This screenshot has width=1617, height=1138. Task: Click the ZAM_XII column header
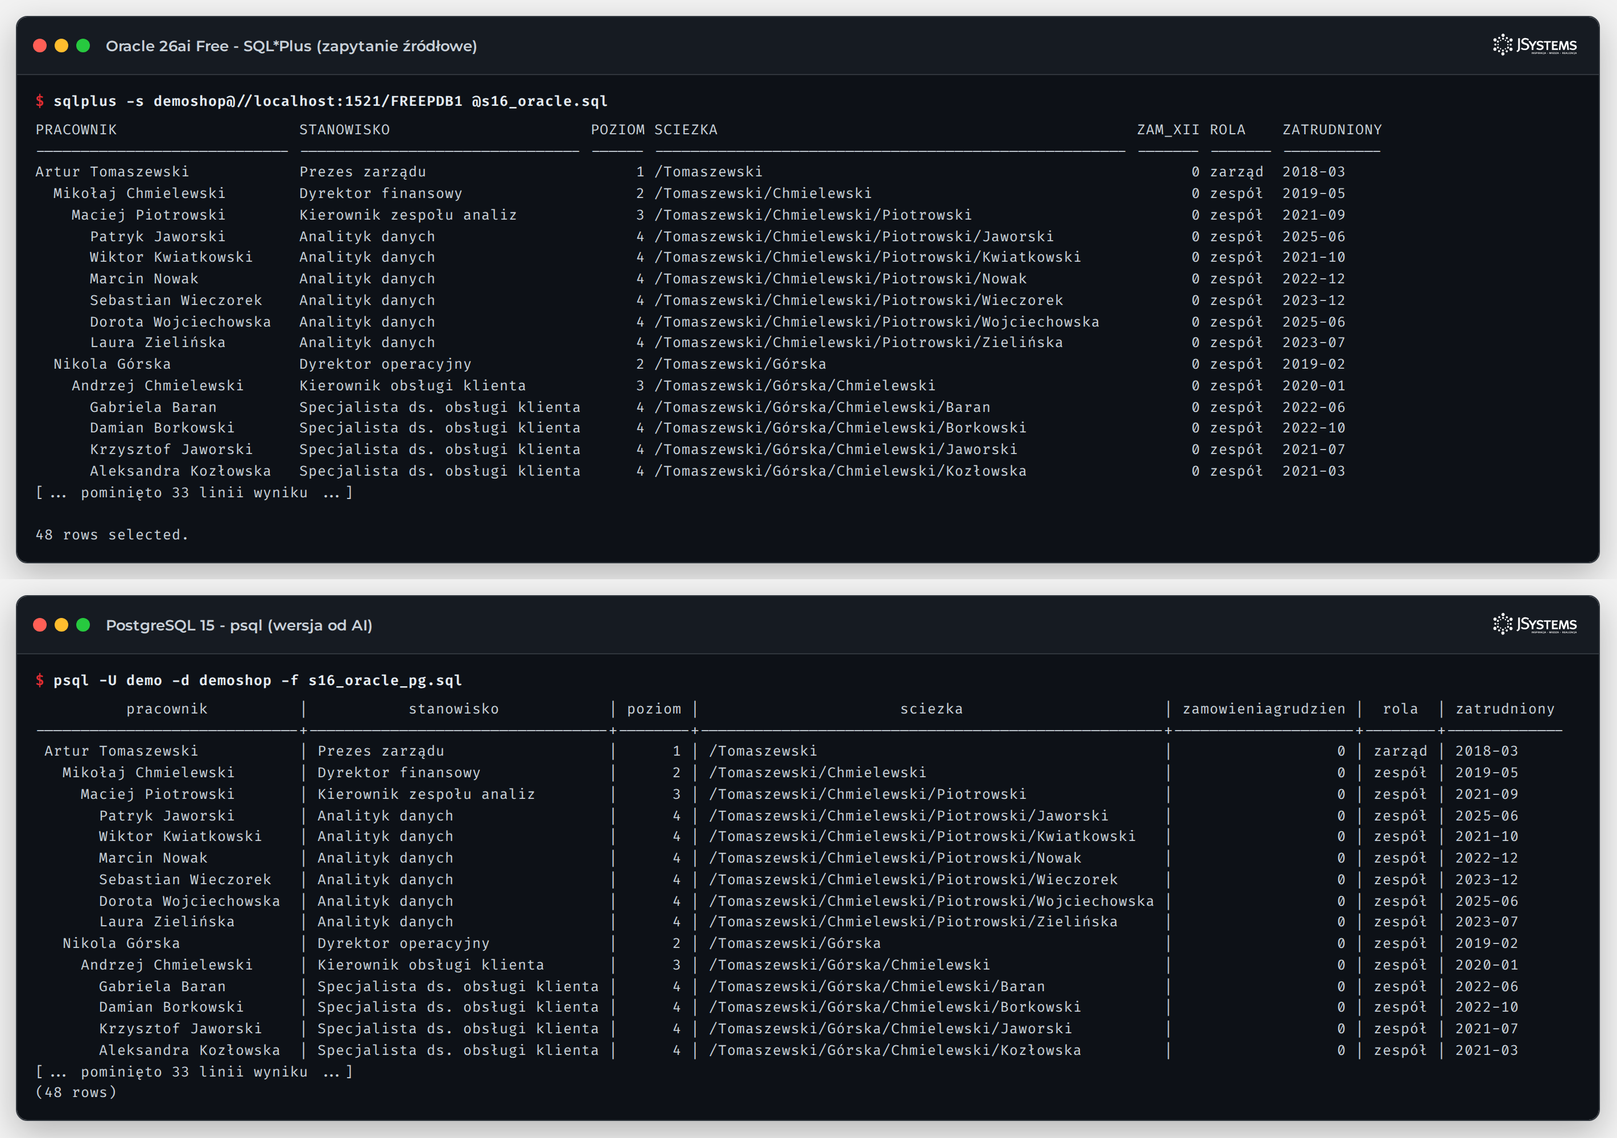click(x=1168, y=130)
